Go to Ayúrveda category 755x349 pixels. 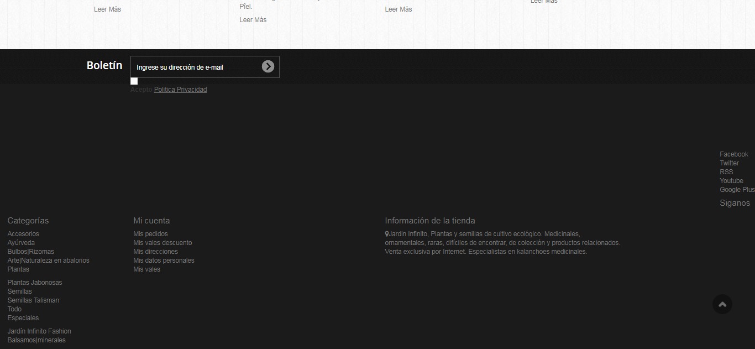(21, 243)
